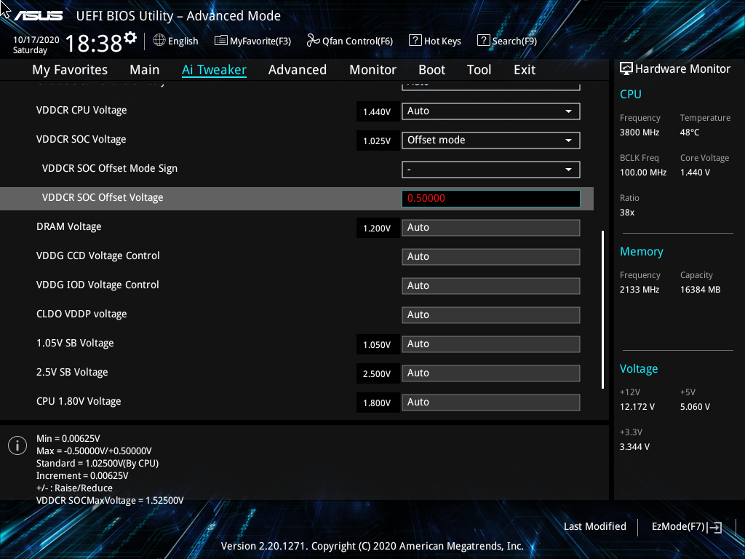Click the VDDG IOD Voltage Control Auto field
The image size is (745, 559).
point(491,285)
